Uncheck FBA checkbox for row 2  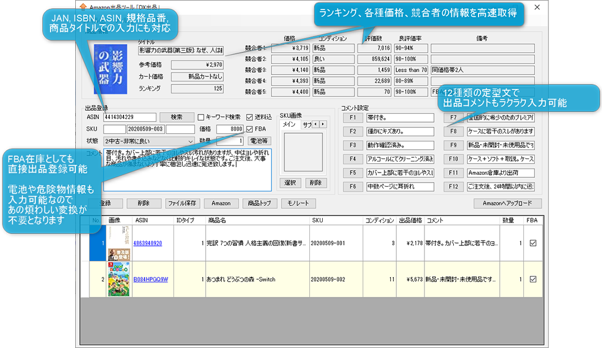[x=533, y=279]
